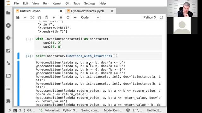The image size is (202, 113).
Task: Open the cell type Code dropdown
Action: 90,18
